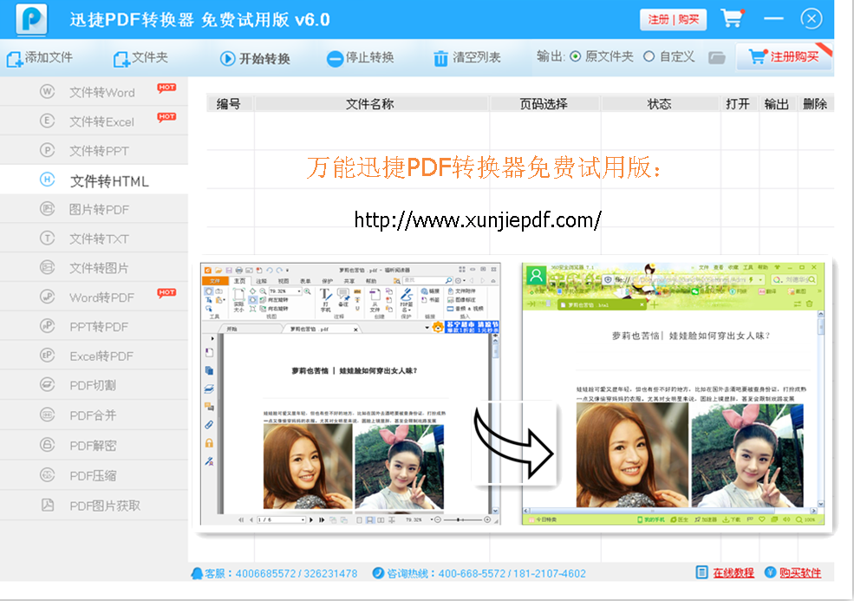Click the 状态 column header
854x601 pixels.
[660, 103]
